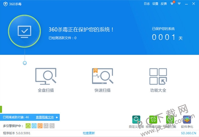The image size is (199, 137).
Task: Toggle the blue swirl system repair engine
Action: [x=34, y=126]
